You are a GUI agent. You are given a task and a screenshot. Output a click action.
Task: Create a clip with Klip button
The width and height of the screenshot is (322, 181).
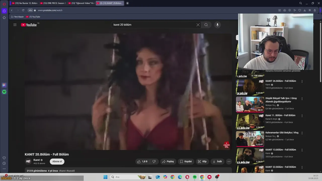coord(202,161)
